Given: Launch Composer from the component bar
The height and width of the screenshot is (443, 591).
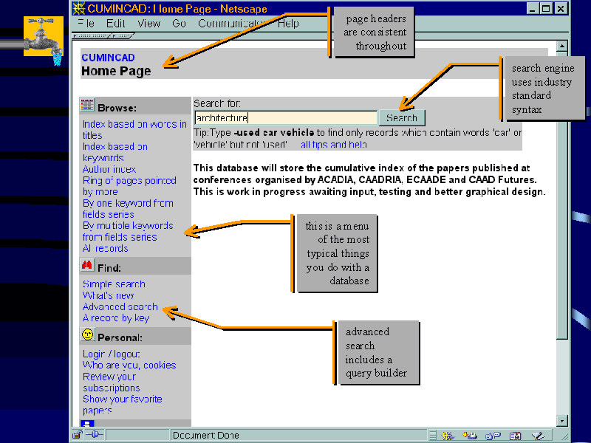Looking at the screenshot, I should pyautogui.click(x=537, y=435).
